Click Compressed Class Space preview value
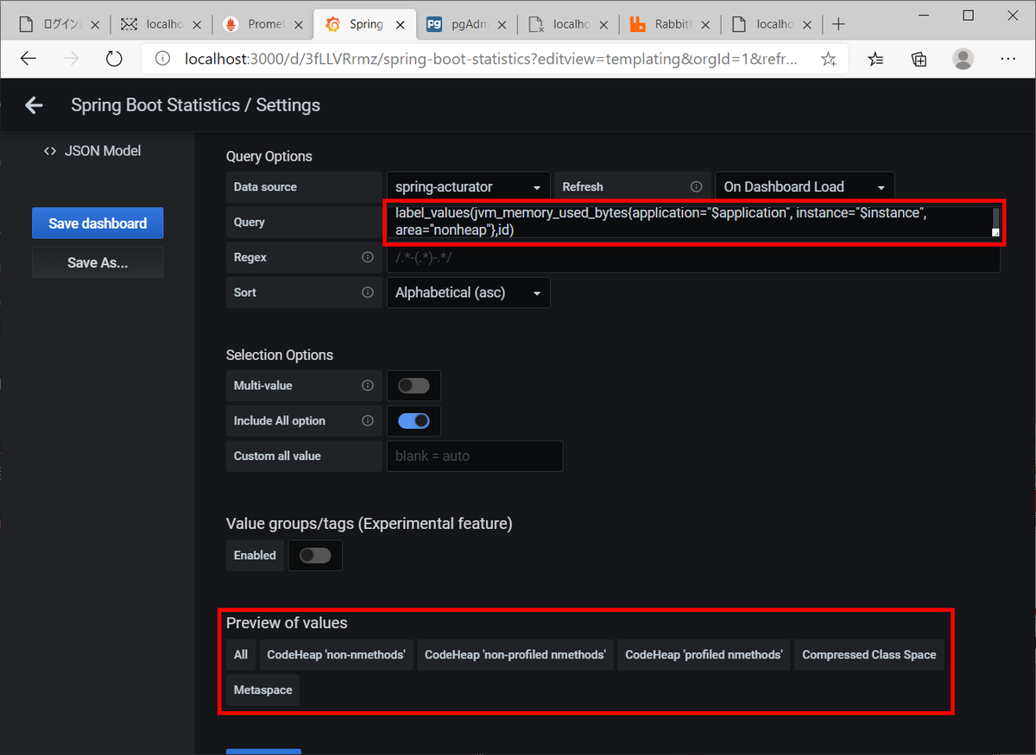Screen dimensions: 1036x755 869,655
